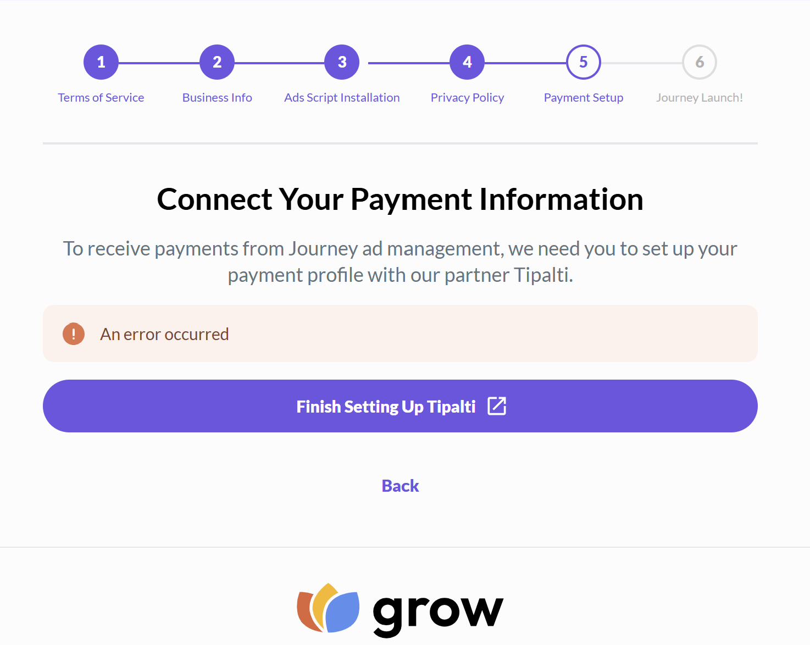The height and width of the screenshot is (645, 810).
Task: Open Terms of Service step label
Action: tap(101, 98)
